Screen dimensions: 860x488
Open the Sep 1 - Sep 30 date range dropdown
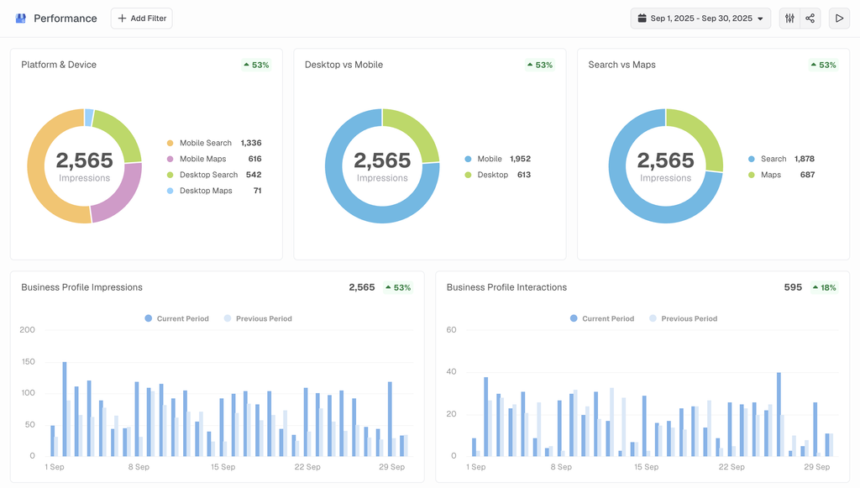700,18
